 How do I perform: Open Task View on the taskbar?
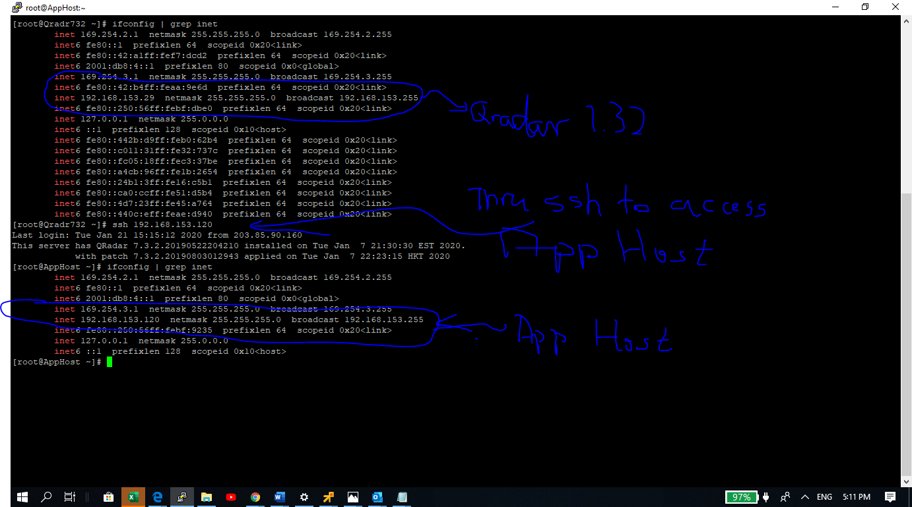pyautogui.click(x=69, y=497)
